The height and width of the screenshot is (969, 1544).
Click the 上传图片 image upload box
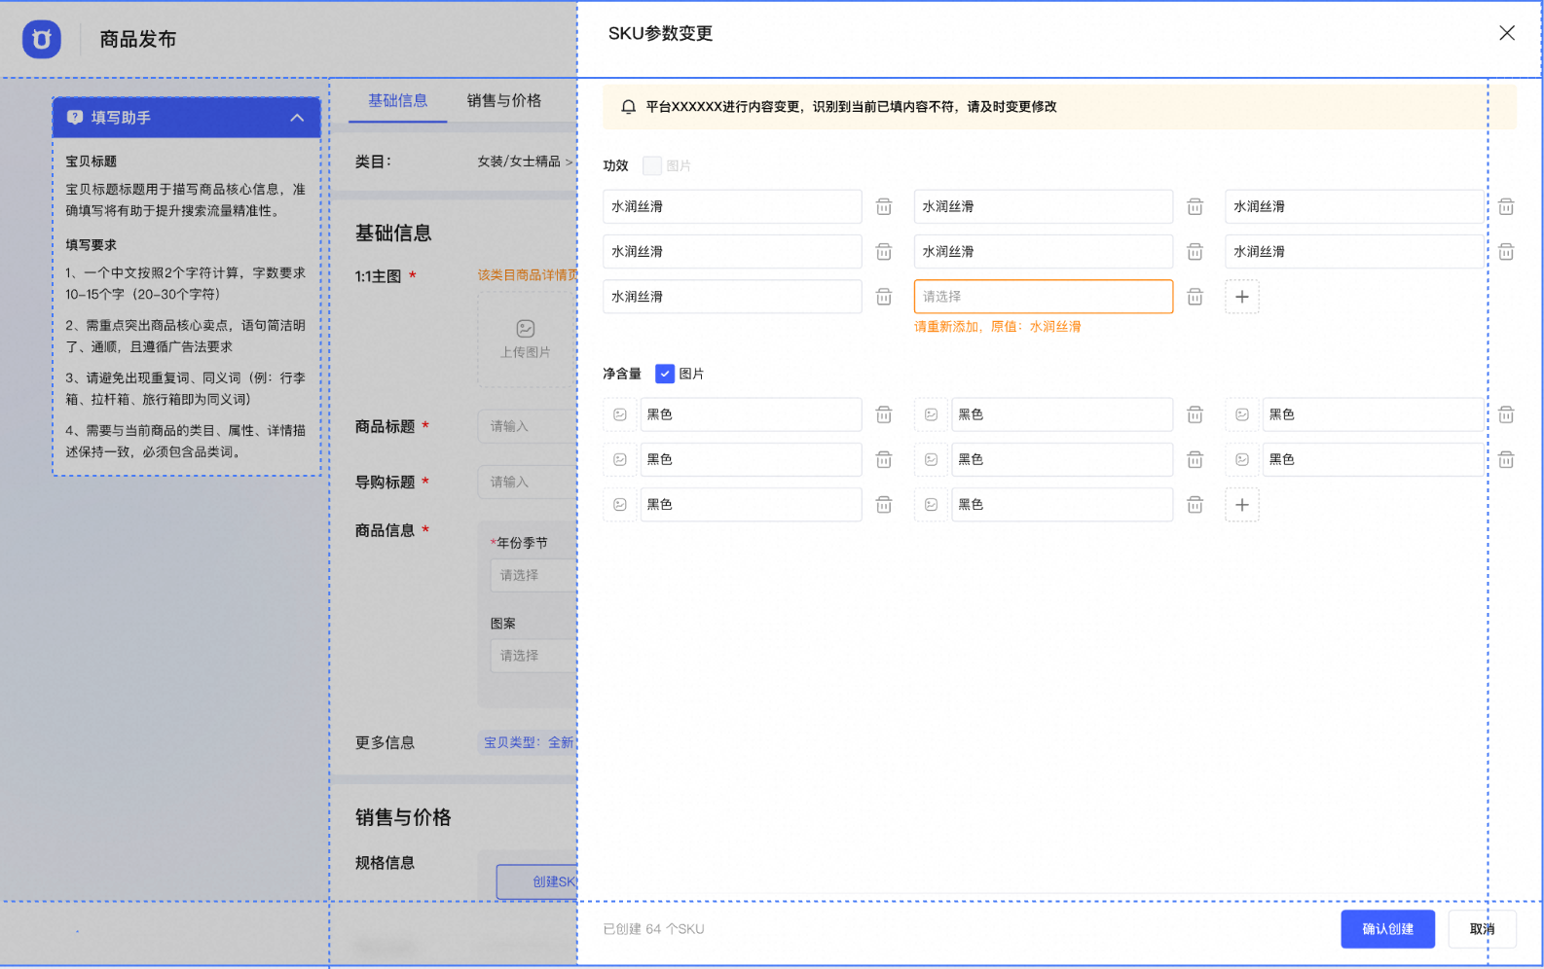click(527, 339)
